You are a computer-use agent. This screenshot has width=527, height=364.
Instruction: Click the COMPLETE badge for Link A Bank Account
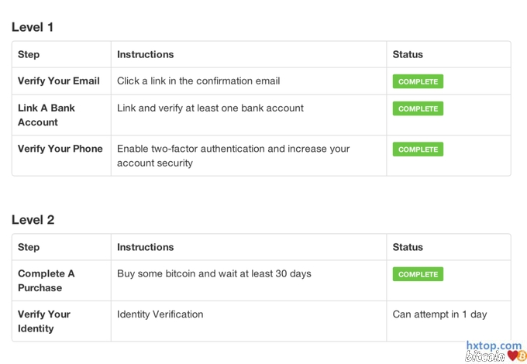point(418,109)
